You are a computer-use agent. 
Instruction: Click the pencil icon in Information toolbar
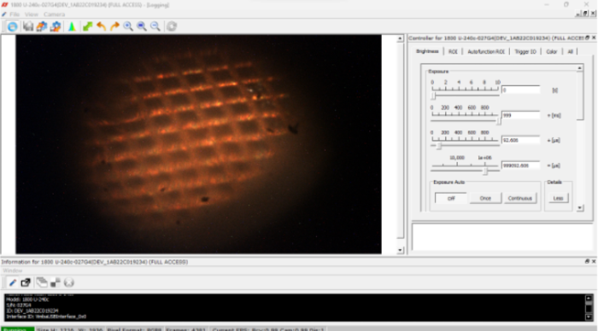(12, 282)
